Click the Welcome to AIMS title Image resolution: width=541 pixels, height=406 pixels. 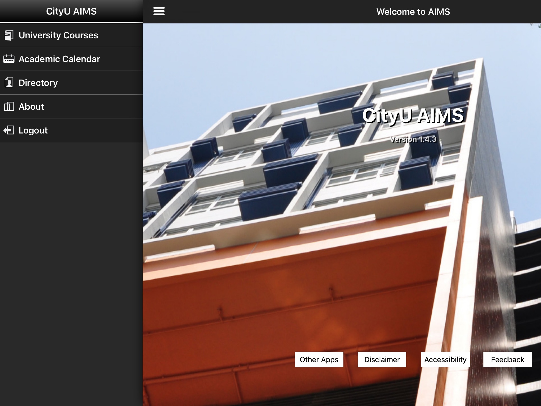[413, 12]
